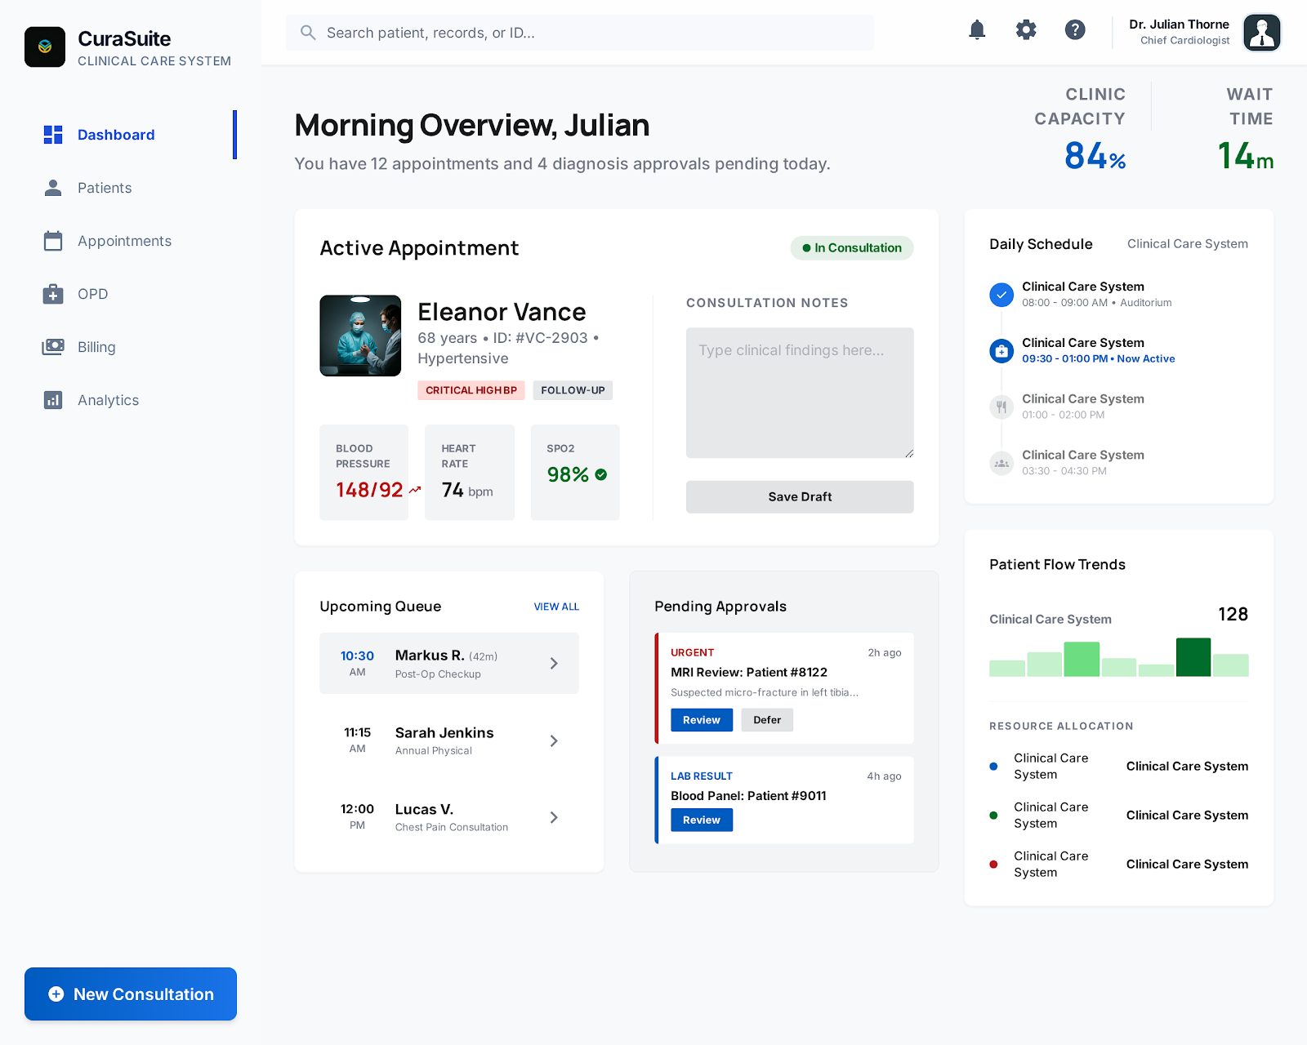Click the OPD medical kit icon
This screenshot has width=1307, height=1045.
(x=53, y=294)
